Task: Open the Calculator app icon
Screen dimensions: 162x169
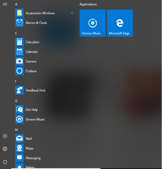Action: coord(19,42)
